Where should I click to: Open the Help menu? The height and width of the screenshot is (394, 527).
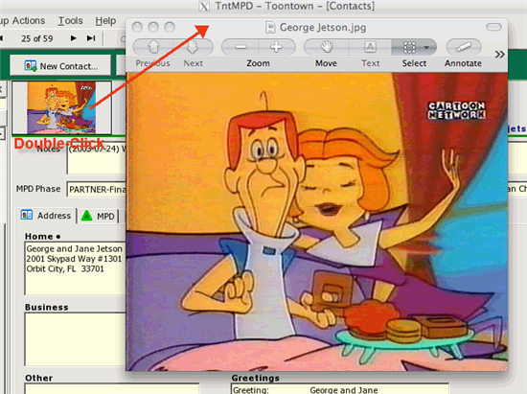click(x=105, y=21)
